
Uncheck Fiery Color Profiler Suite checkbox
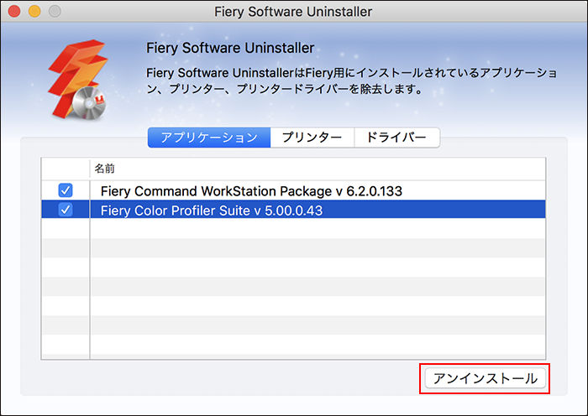point(66,210)
